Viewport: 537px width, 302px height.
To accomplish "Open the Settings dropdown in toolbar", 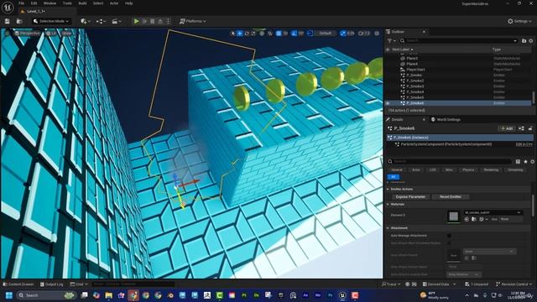I will (x=519, y=21).
